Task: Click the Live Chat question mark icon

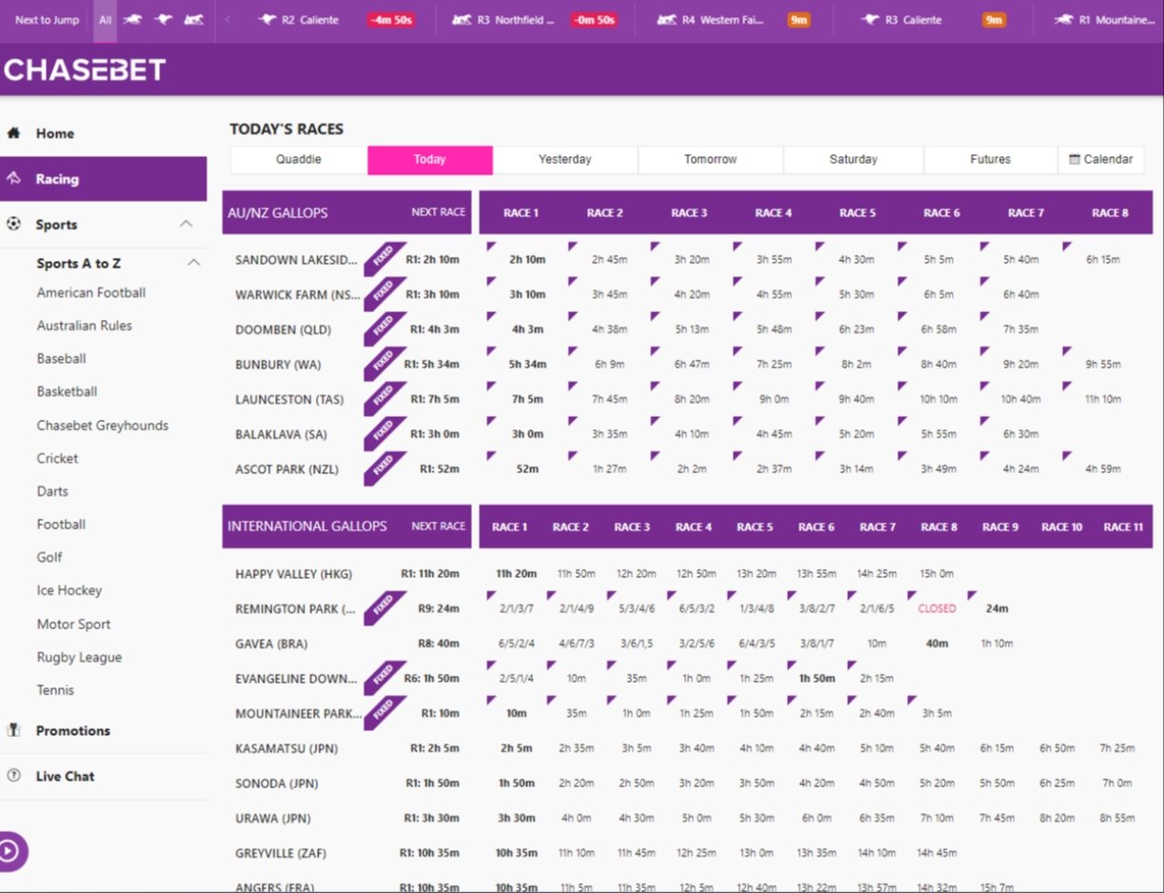Action: click(13, 776)
